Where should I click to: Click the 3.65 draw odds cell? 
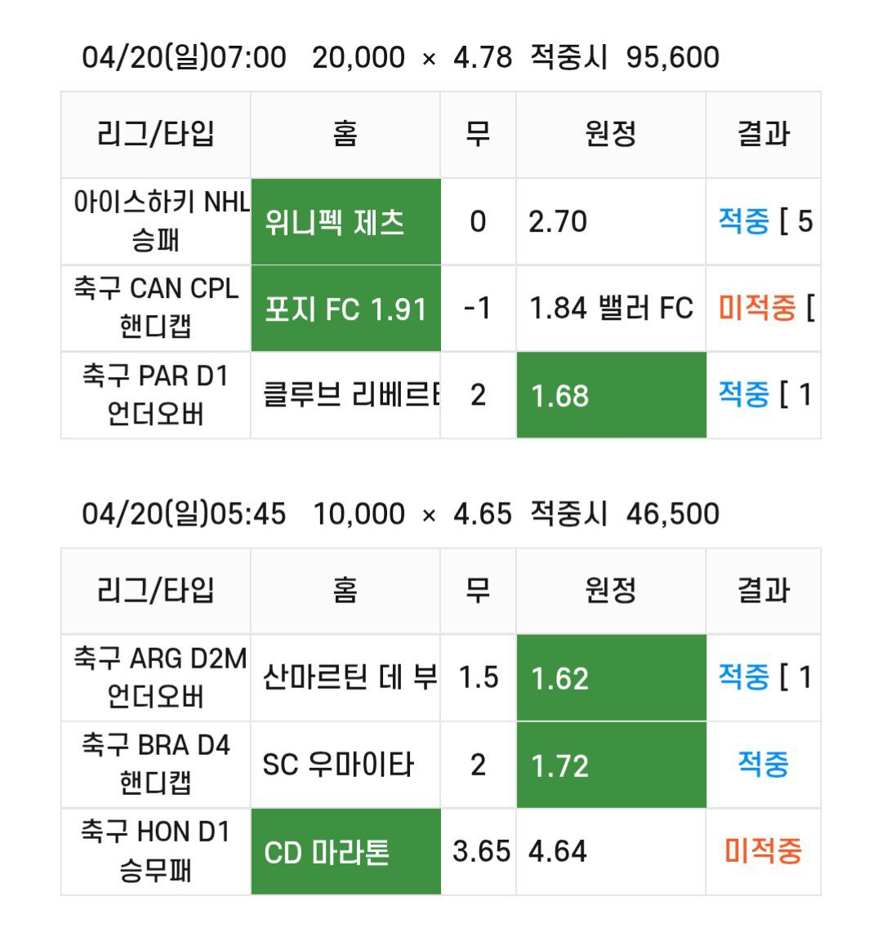(x=479, y=851)
